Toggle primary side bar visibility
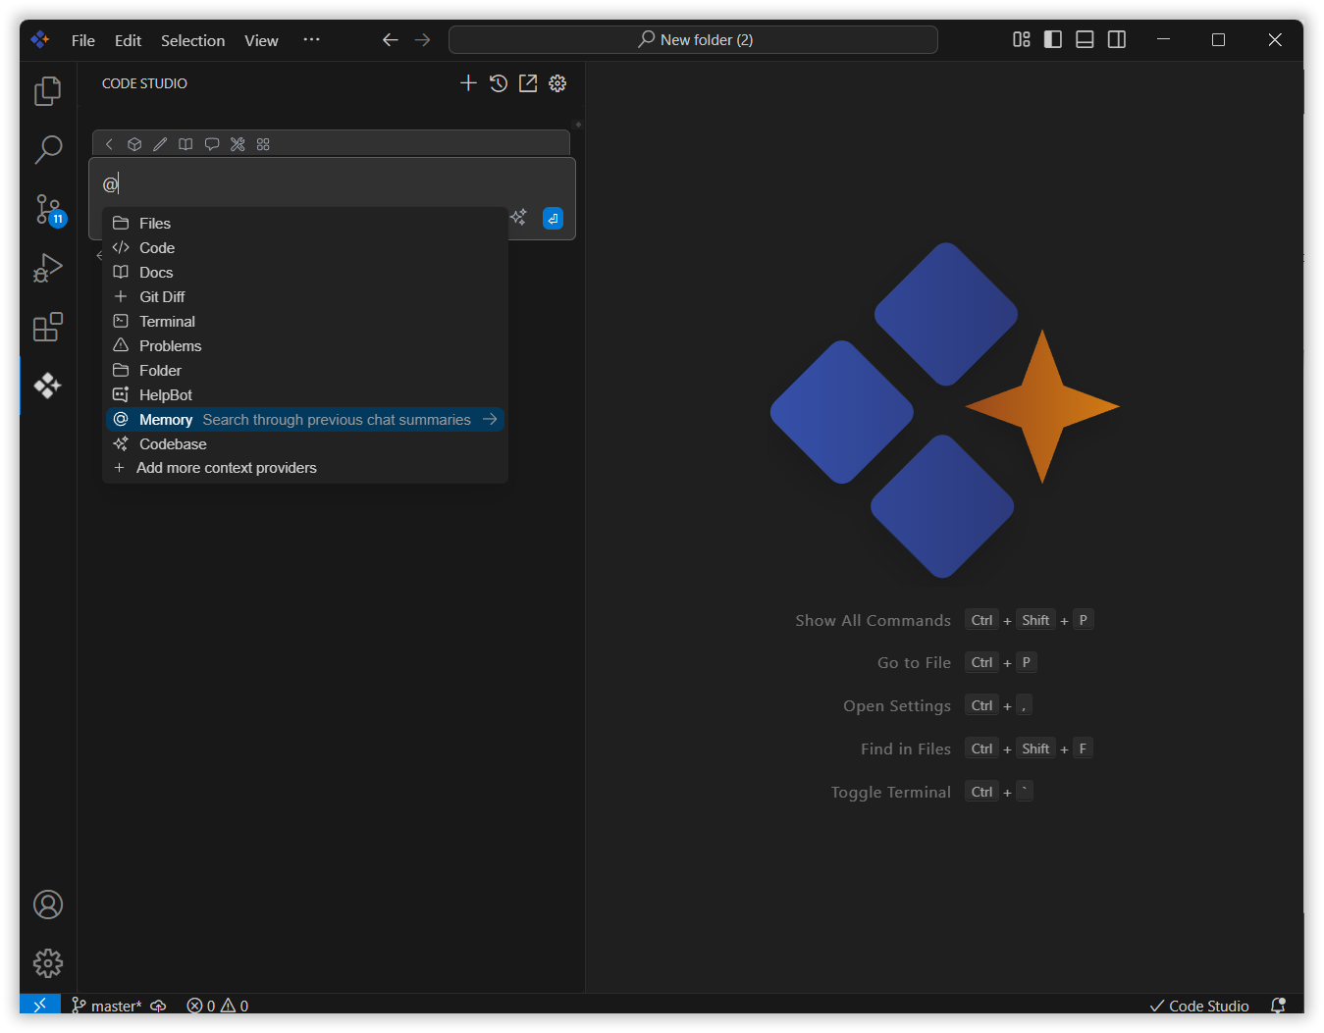1324x1033 pixels. [x=1053, y=39]
